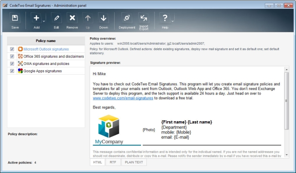Viewport: 296px width, 173px height.
Task: Click the CodeTwo app icon in title bar
Action: pyautogui.click(x=5, y=5)
